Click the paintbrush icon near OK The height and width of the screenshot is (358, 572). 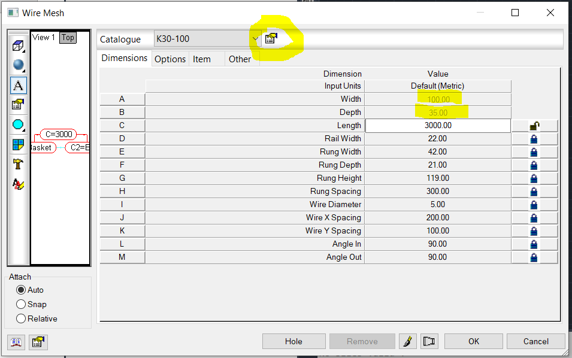click(x=408, y=341)
